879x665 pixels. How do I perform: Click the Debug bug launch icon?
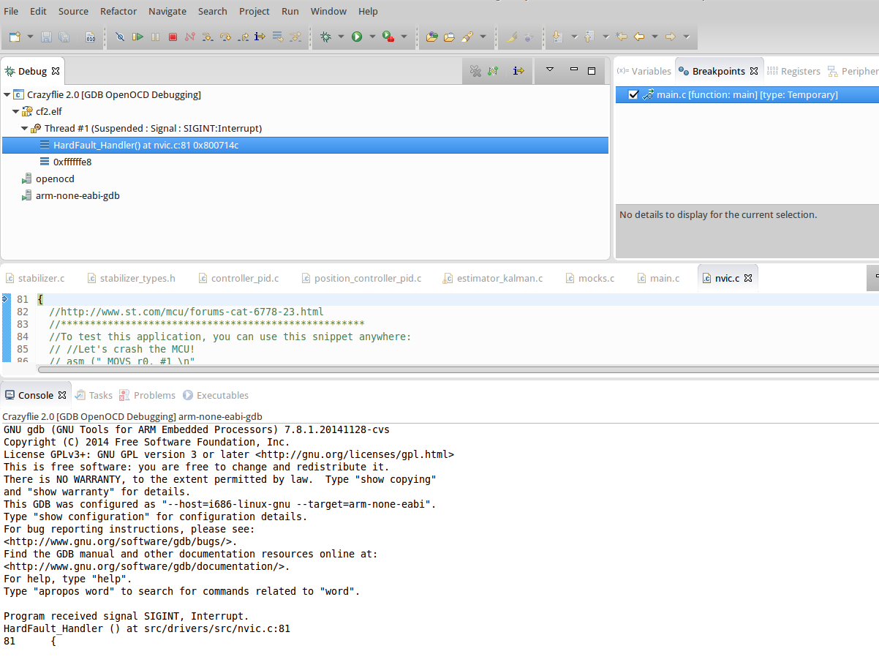tap(325, 37)
